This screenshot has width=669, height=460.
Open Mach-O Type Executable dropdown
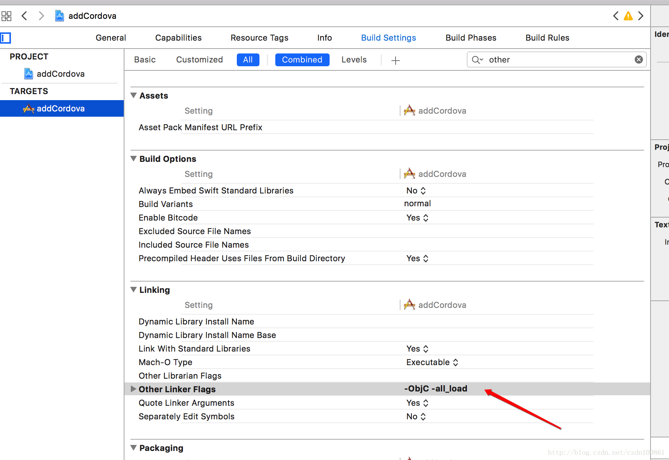[433, 362]
